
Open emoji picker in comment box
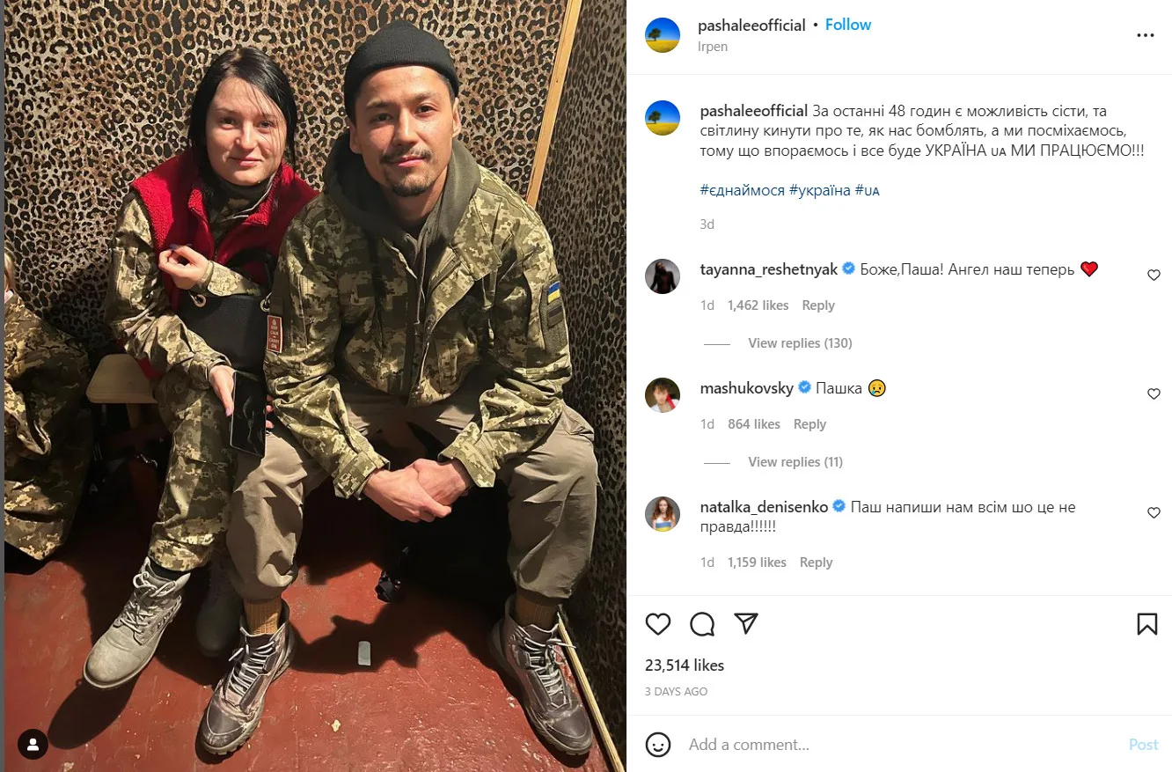(658, 745)
